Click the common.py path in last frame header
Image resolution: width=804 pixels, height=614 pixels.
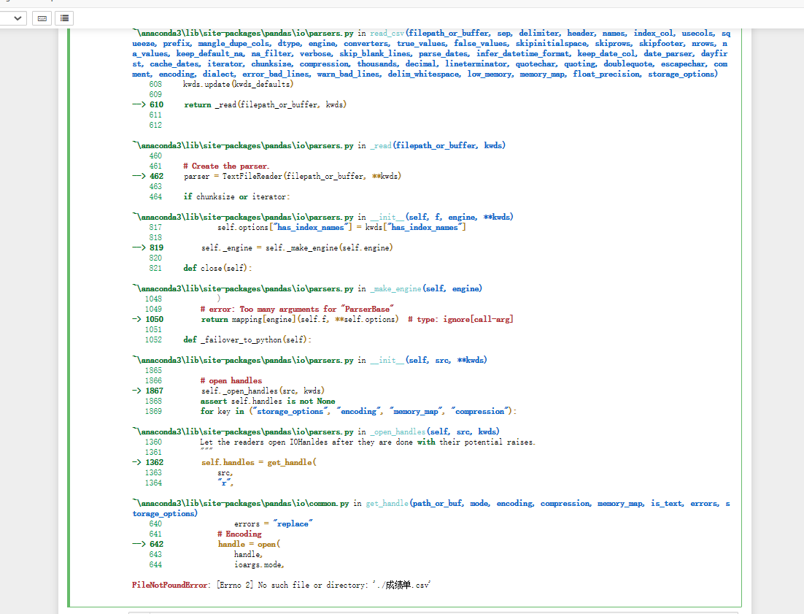(241, 503)
